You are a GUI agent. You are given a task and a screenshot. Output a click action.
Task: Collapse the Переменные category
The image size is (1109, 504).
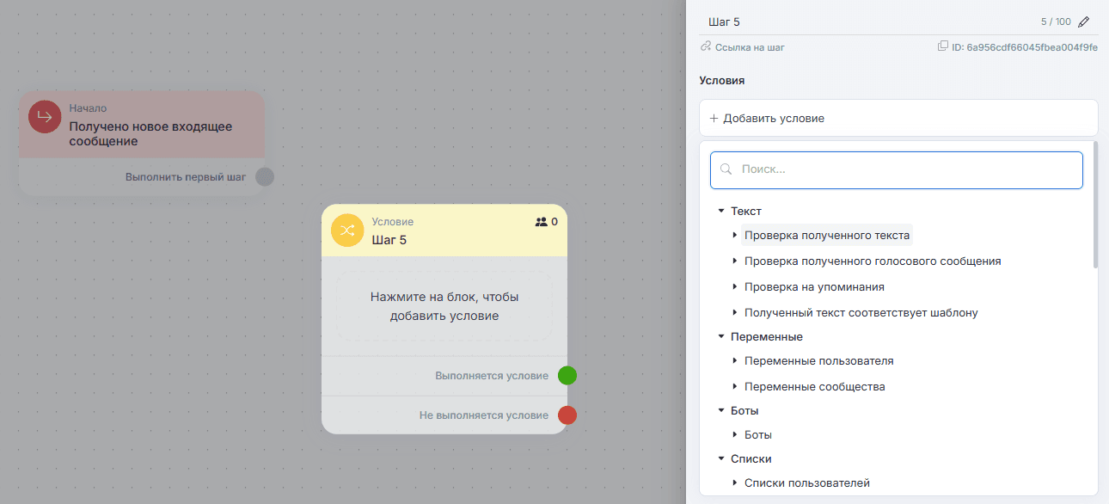(721, 336)
